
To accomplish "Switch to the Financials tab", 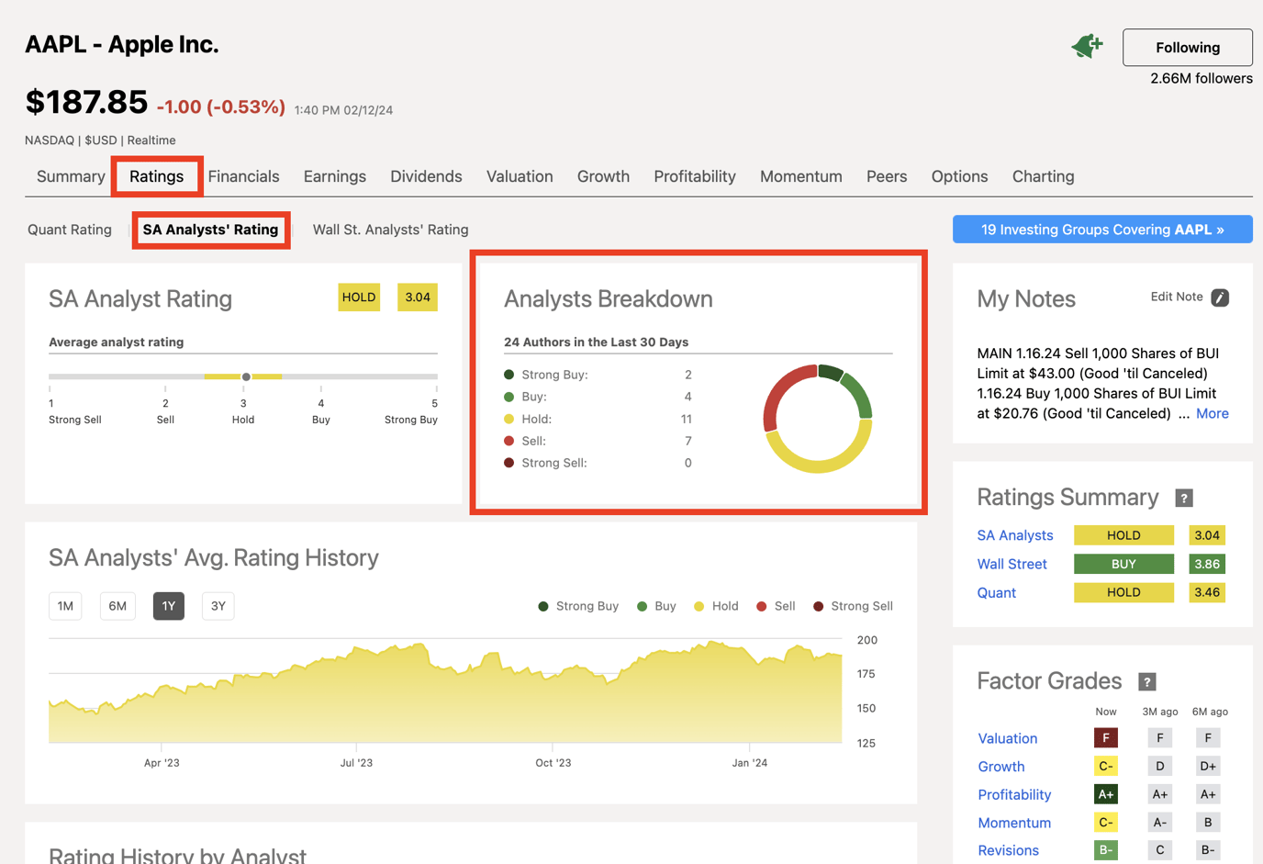I will coord(243,176).
